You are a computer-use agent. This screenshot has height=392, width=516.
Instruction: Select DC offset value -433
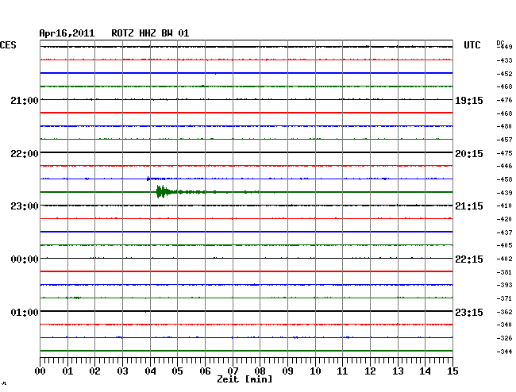504,60
